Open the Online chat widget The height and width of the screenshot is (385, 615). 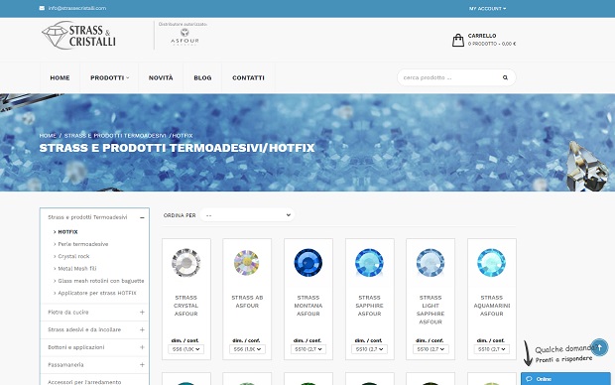click(565, 379)
